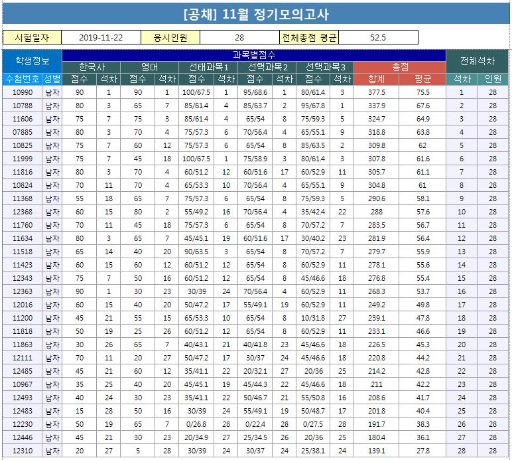This screenshot has width=512, height=460.
Task: Click student number 10825
Action: coord(22,145)
